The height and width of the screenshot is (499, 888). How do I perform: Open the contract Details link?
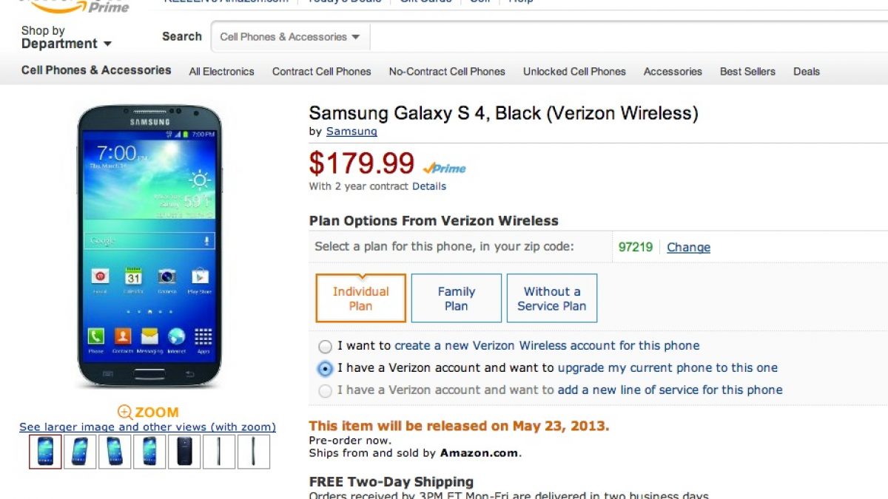429,186
